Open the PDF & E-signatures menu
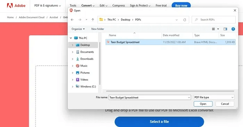 48,6
